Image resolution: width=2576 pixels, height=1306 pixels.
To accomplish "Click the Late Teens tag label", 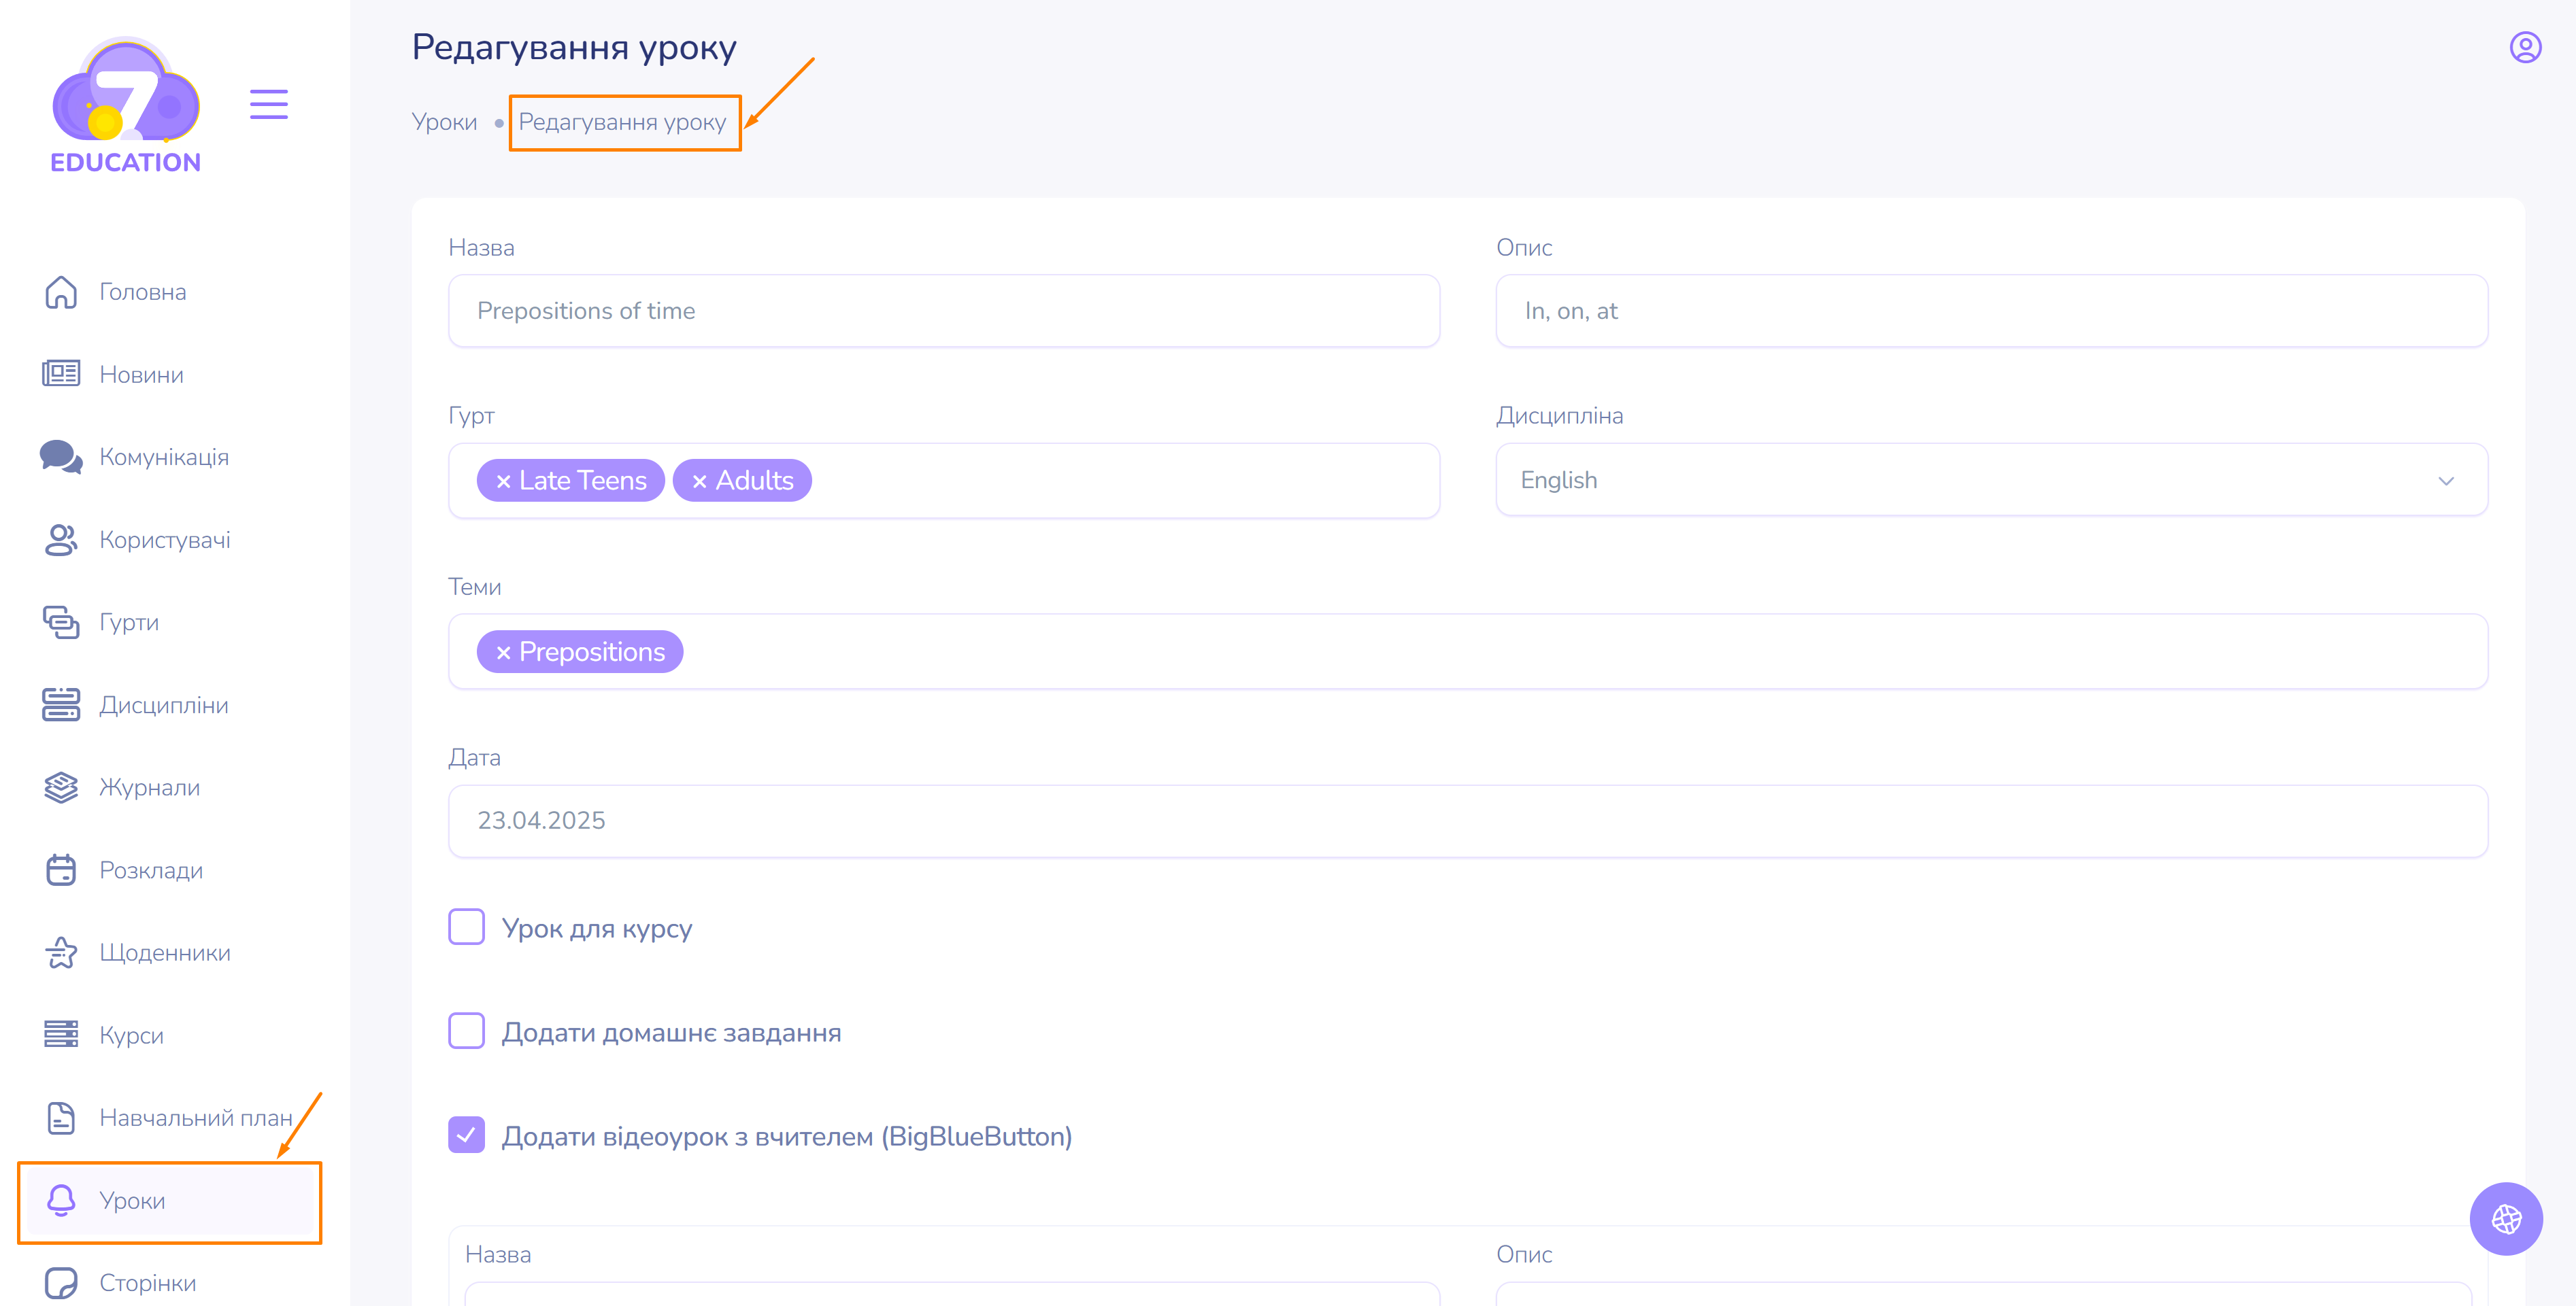I will 583,481.
